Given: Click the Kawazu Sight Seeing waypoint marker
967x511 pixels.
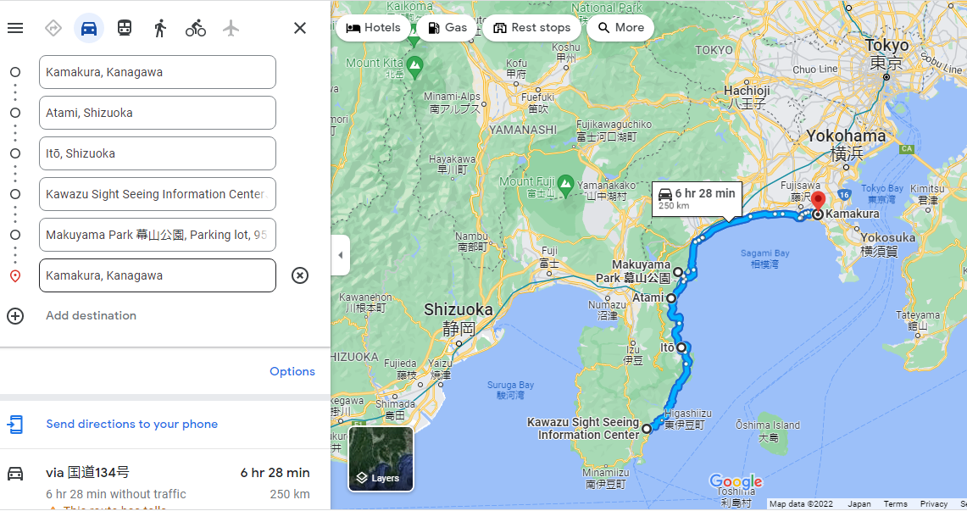Looking at the screenshot, I should 647,429.
